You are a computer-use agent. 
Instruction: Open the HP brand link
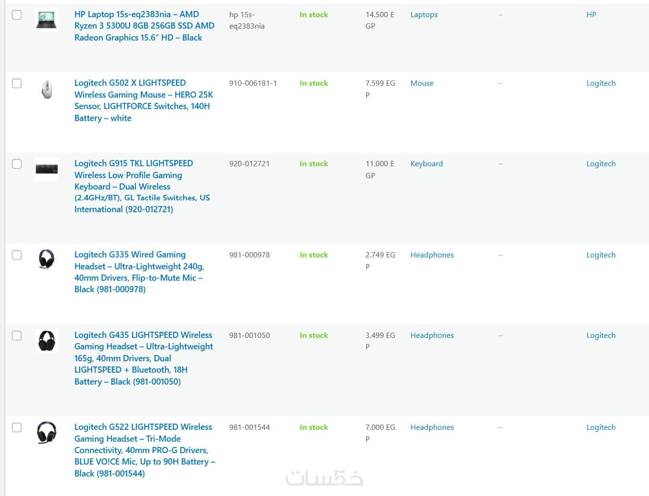591,15
